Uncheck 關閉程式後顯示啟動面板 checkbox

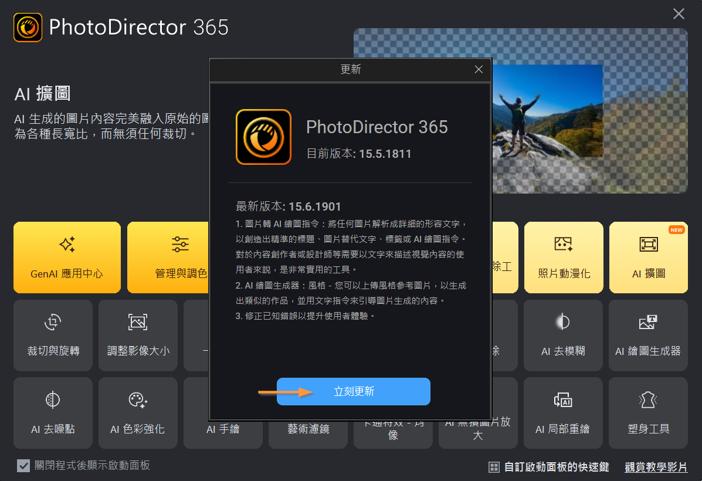click(23, 466)
